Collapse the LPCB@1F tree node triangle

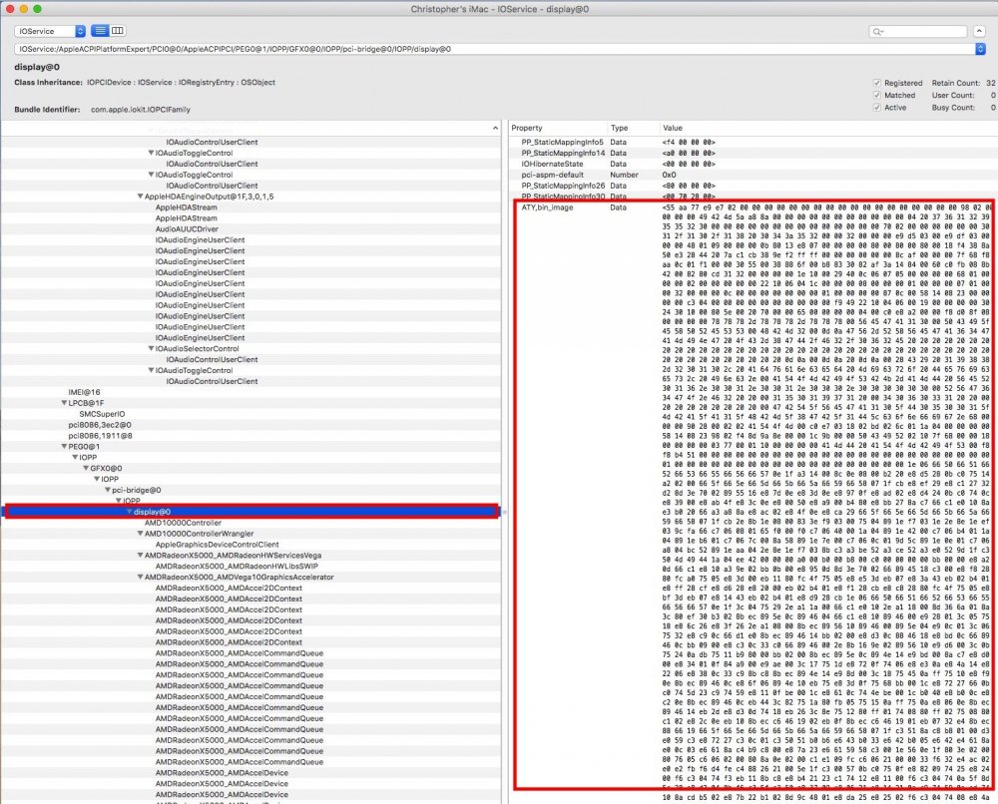coord(64,403)
